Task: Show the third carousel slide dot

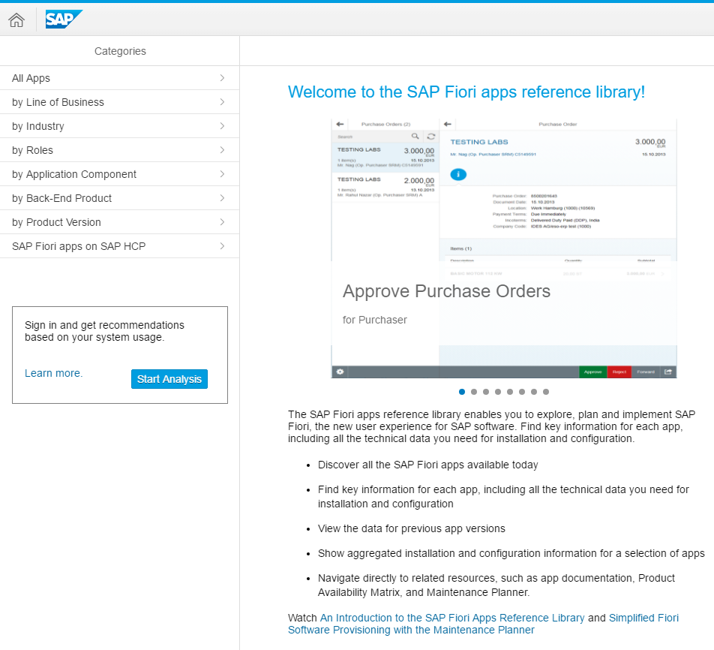Action: (x=486, y=392)
